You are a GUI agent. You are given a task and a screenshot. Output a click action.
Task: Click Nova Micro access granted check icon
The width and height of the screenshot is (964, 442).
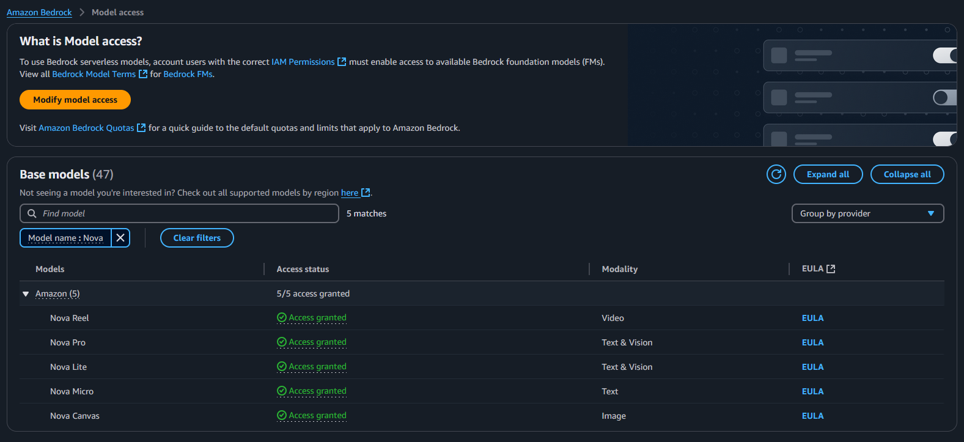[282, 391]
